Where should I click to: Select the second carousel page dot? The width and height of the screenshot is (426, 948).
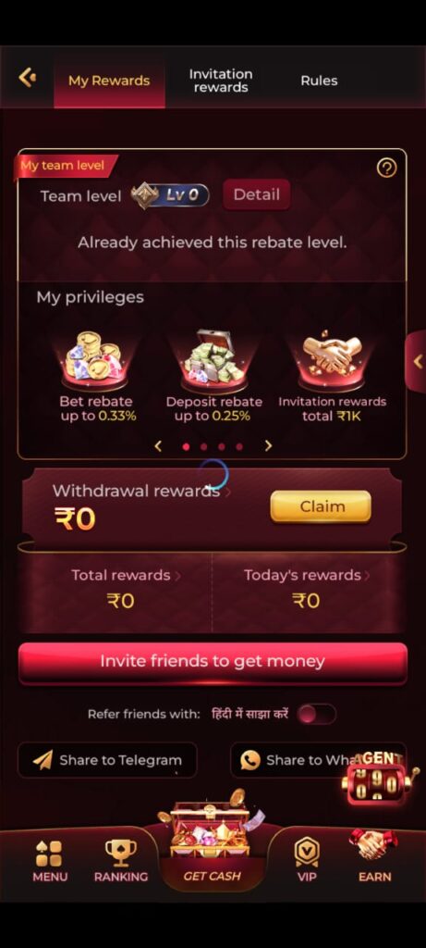point(203,447)
